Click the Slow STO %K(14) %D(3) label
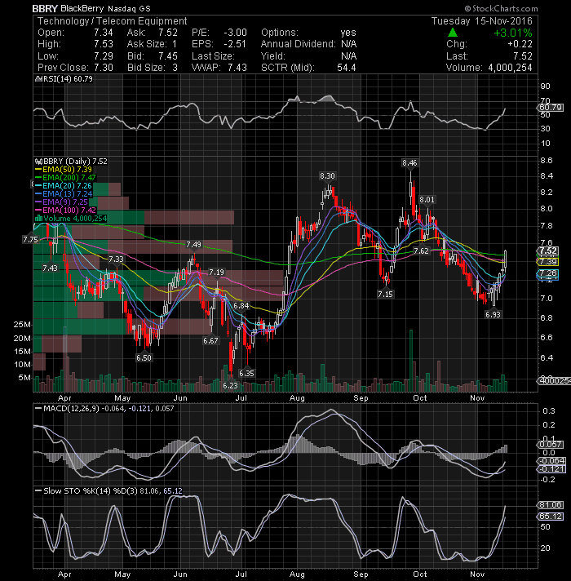This screenshot has width=571, height=581. [x=91, y=491]
